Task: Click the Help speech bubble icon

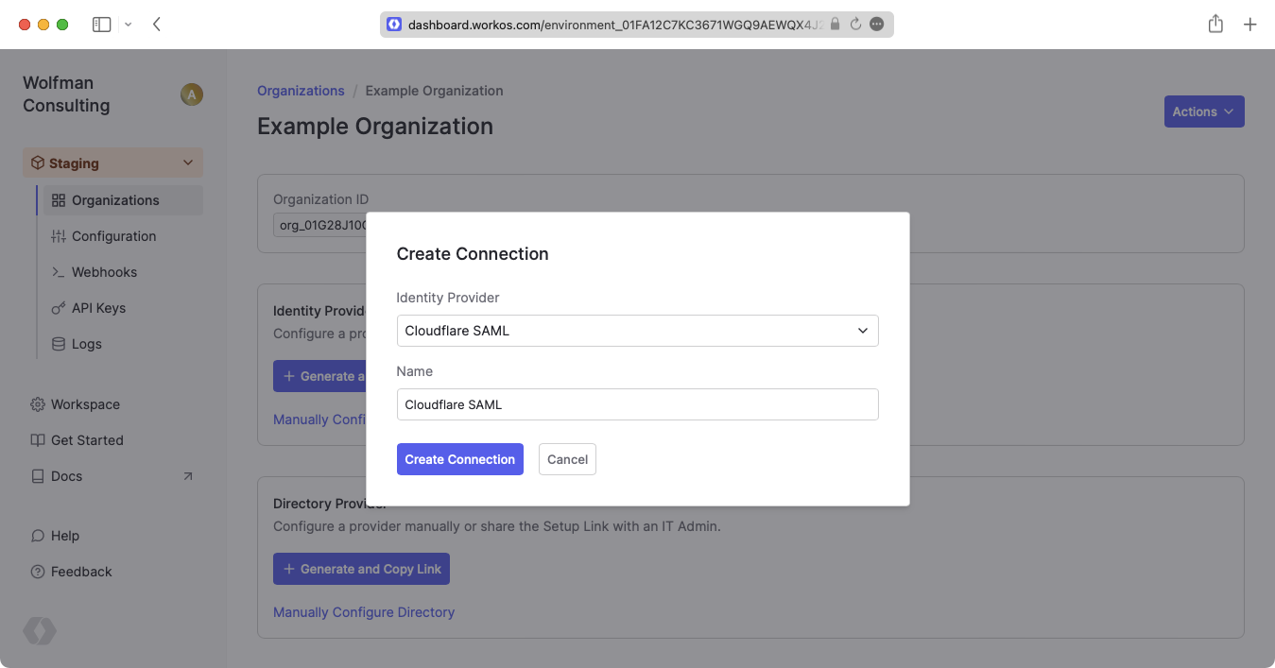Action: [x=38, y=536]
